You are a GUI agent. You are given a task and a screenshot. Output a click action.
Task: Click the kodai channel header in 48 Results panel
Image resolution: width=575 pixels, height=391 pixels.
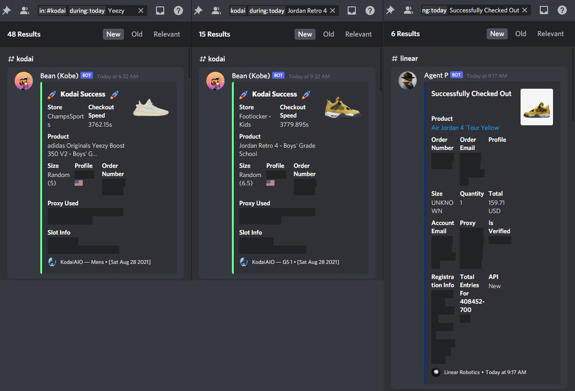pyautogui.click(x=21, y=59)
